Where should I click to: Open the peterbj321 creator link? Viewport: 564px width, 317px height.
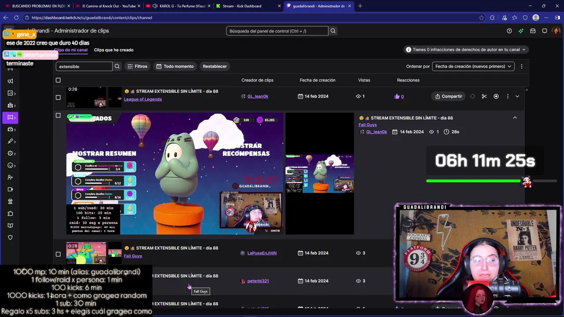tap(258, 281)
